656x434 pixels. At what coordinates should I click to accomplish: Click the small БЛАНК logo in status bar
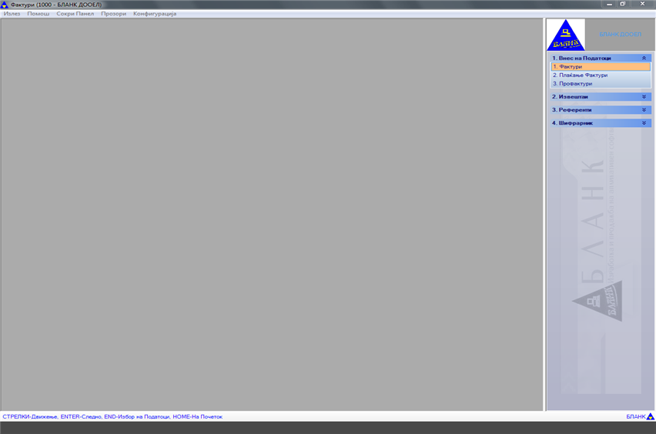650,416
